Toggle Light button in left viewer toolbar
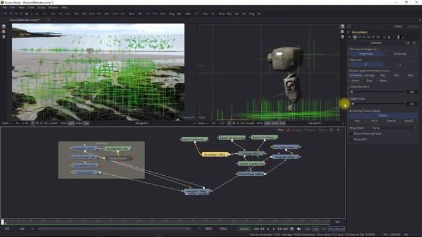The height and width of the screenshot is (237, 422). (x=71, y=123)
